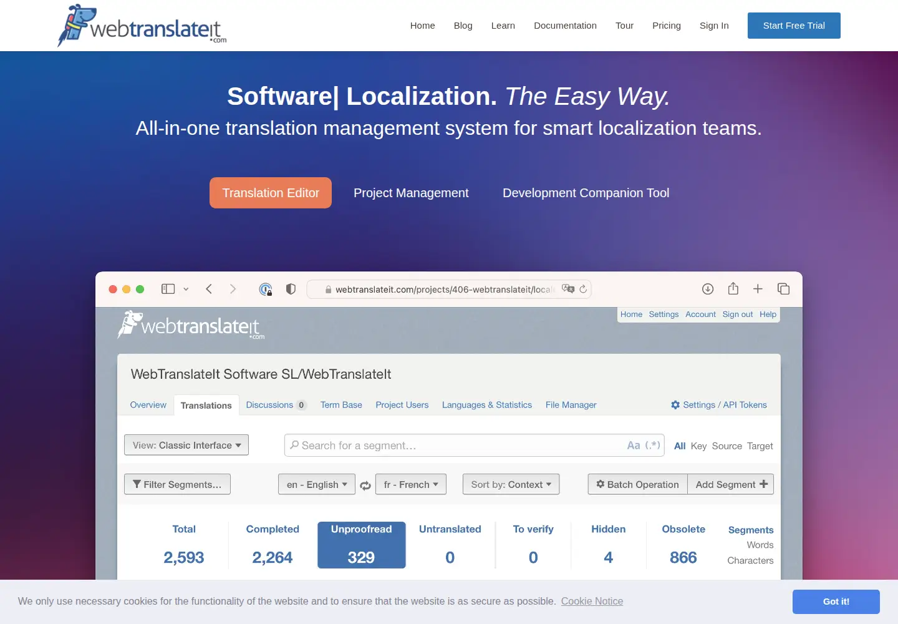The image size is (898, 624).
Task: Open the en - English language dropdown
Action: coord(317,484)
